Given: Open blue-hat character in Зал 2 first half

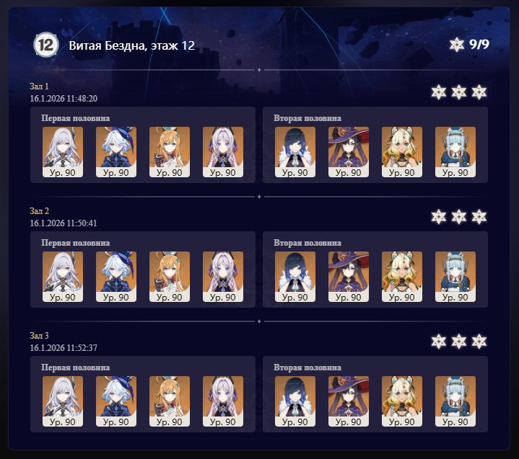Looking at the screenshot, I should point(116,277).
